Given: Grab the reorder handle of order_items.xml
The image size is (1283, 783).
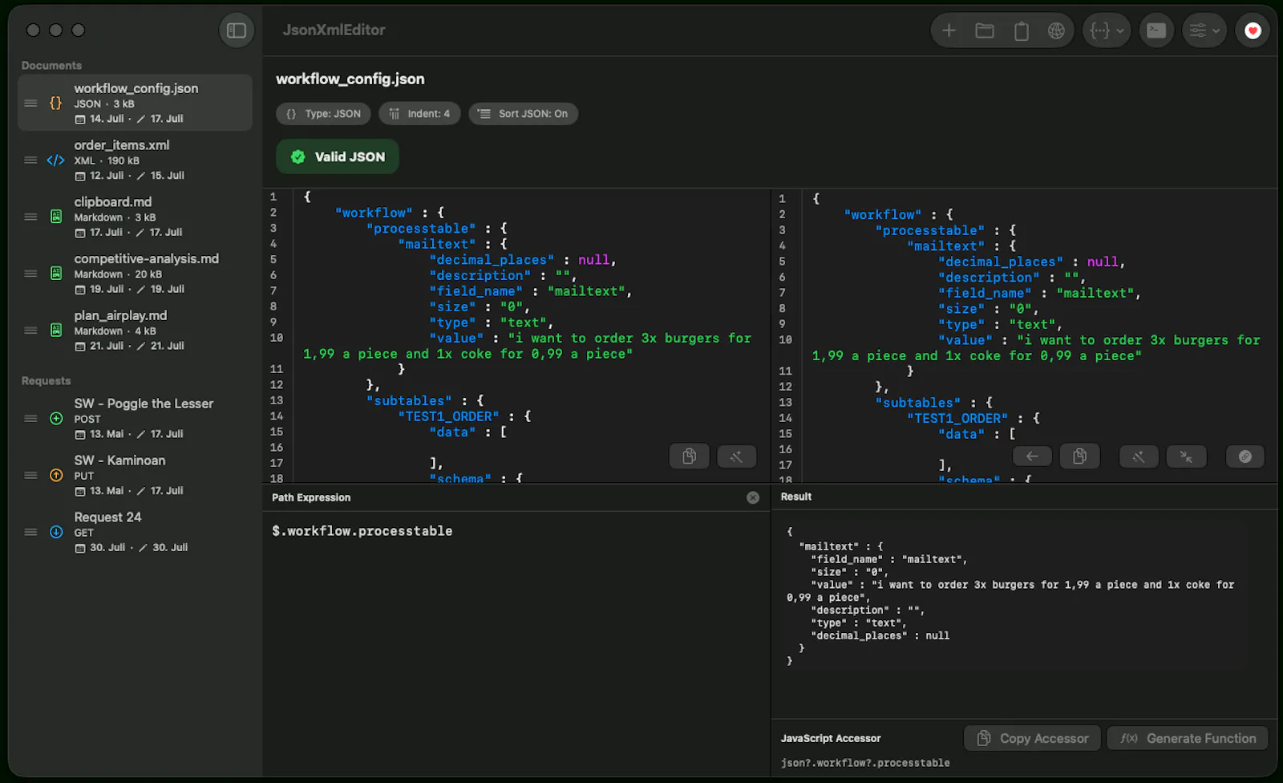Looking at the screenshot, I should point(30,160).
